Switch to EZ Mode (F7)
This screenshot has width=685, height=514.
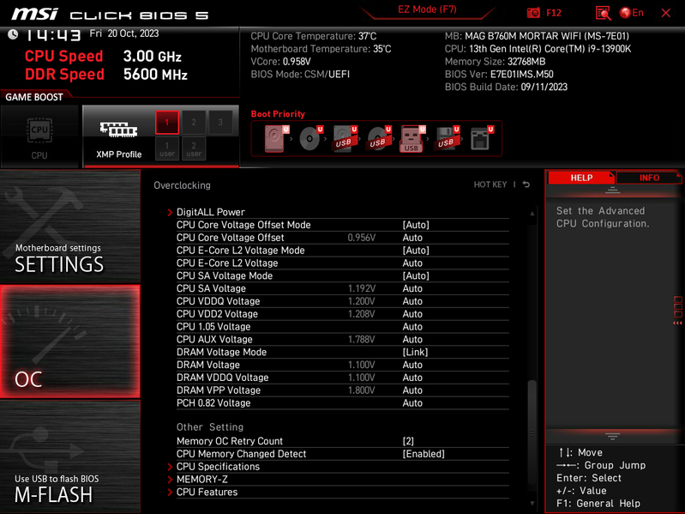(427, 9)
